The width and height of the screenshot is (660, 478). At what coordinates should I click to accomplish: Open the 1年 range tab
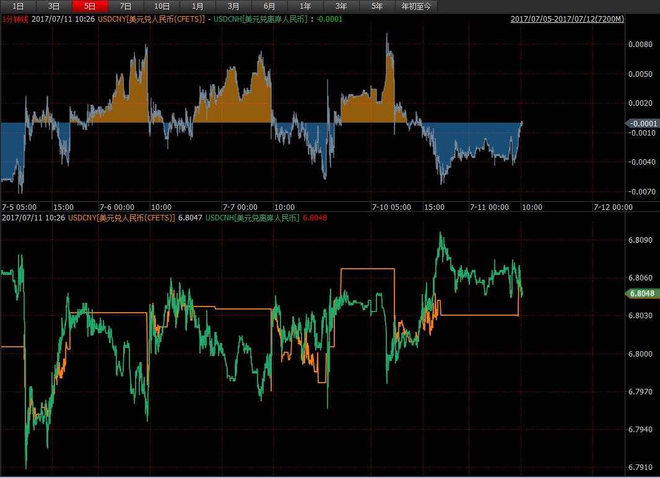(305, 6)
